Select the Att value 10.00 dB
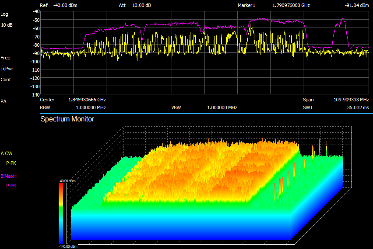This screenshot has width=373, height=249. click(x=141, y=5)
